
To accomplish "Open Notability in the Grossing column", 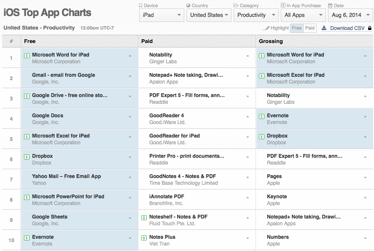I will tap(278, 95).
